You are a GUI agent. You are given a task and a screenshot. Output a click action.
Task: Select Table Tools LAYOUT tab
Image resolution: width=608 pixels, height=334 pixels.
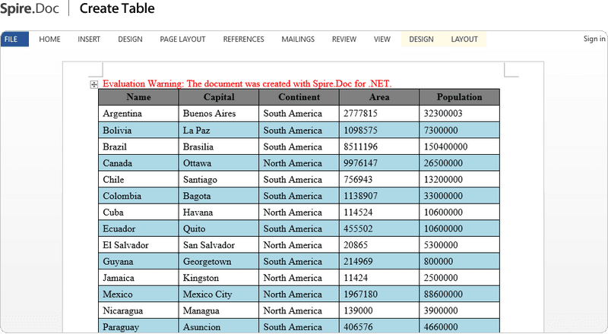[x=464, y=39]
